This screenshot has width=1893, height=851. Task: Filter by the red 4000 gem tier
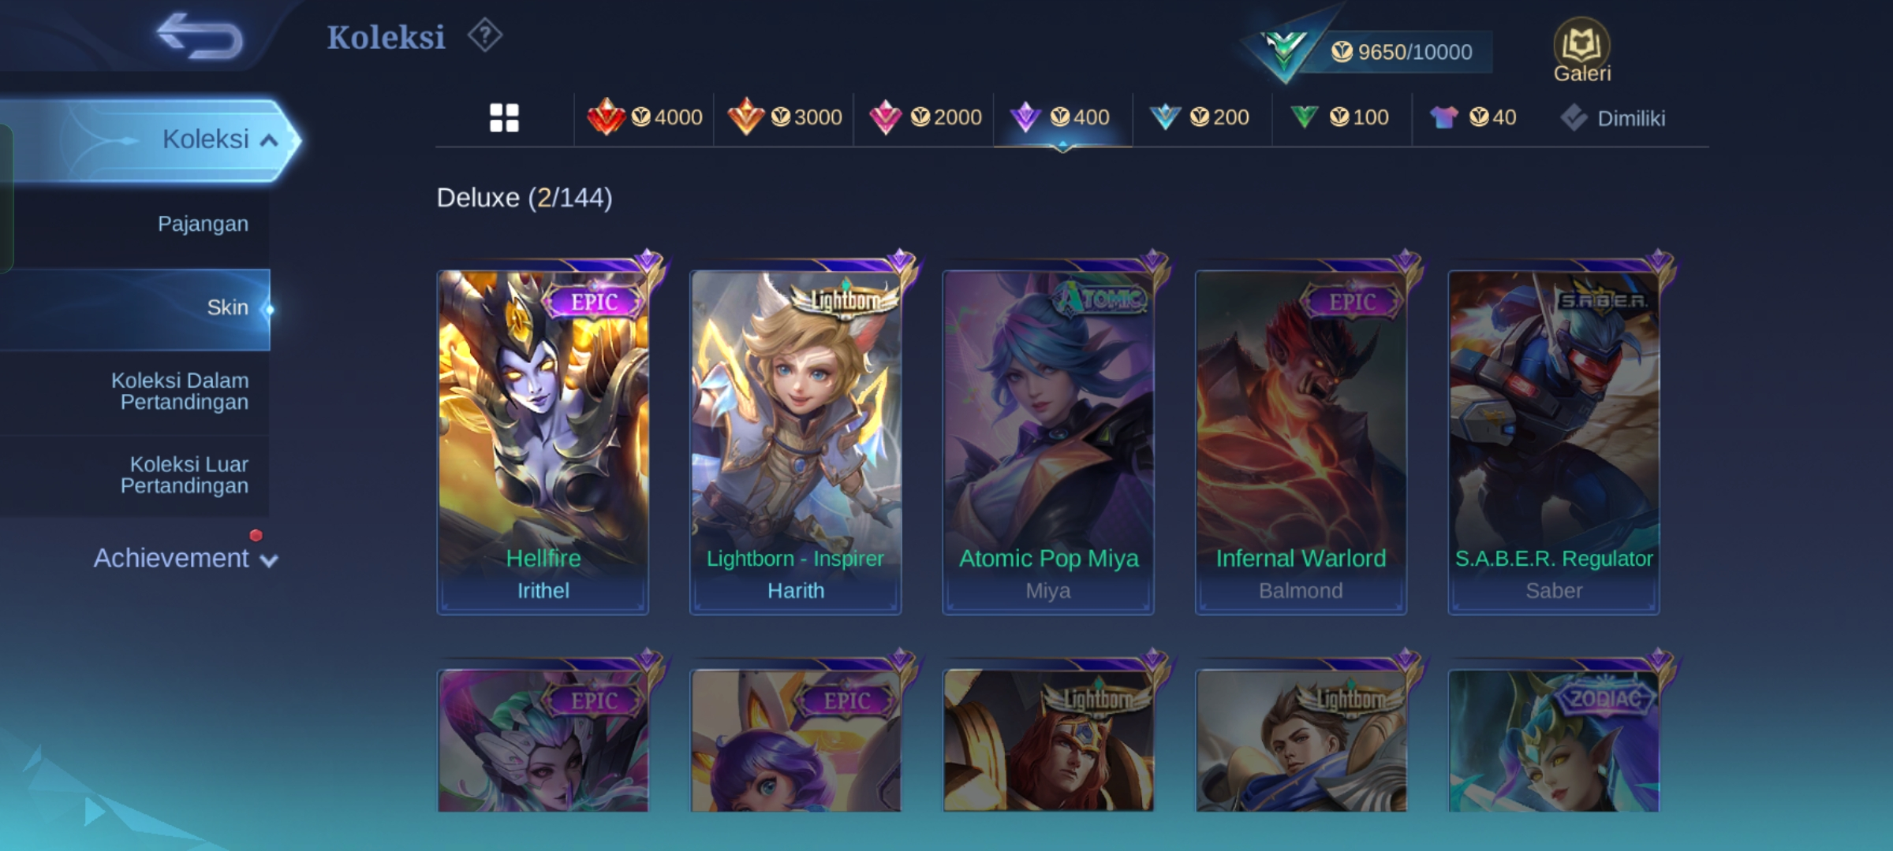pyautogui.click(x=644, y=117)
